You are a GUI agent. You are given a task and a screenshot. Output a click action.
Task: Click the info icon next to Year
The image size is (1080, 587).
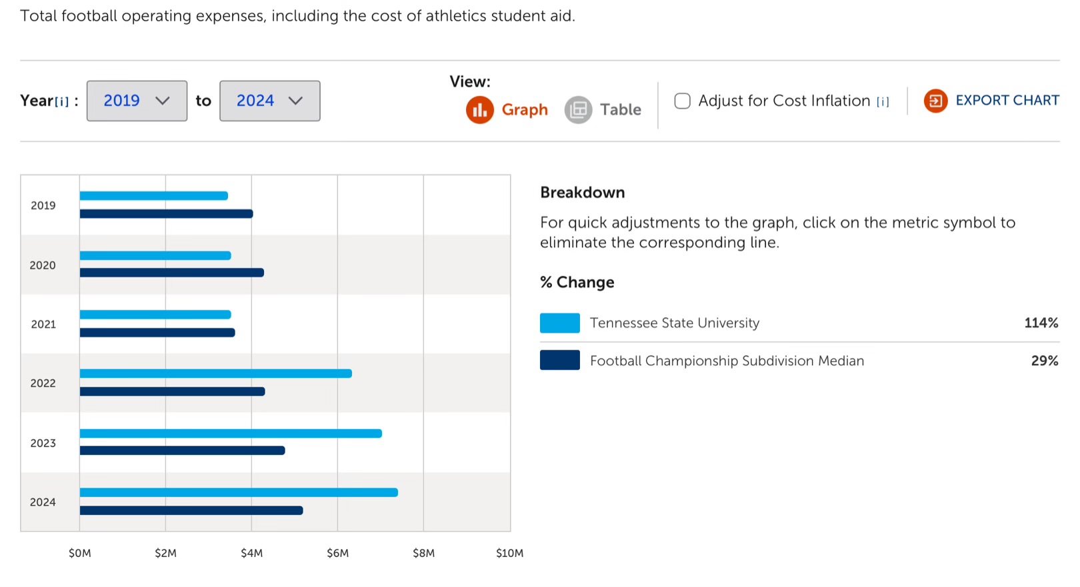tap(62, 102)
